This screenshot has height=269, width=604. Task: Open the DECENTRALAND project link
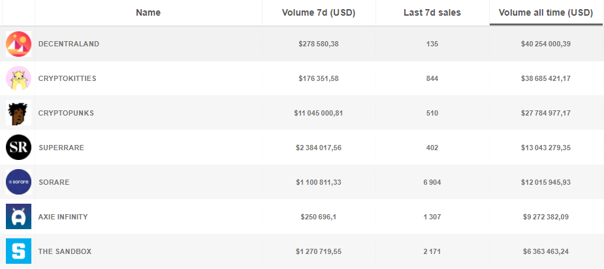point(69,44)
